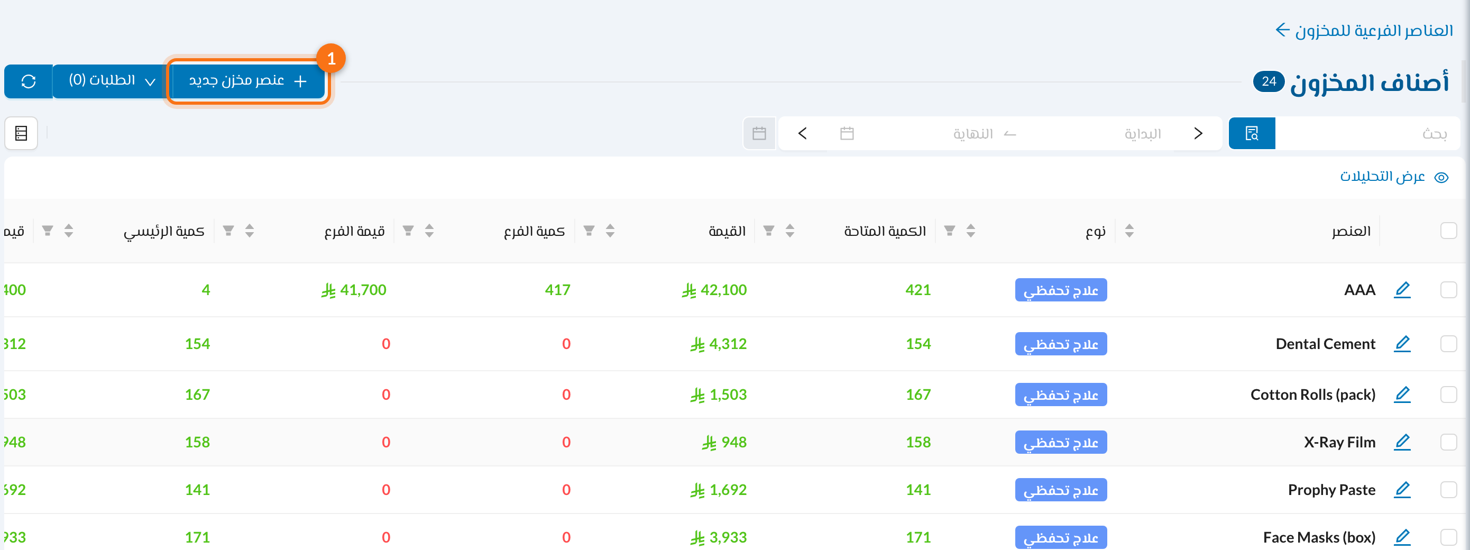Filter the الكمية المتاحة column
The height and width of the screenshot is (550, 1470).
pos(950,231)
